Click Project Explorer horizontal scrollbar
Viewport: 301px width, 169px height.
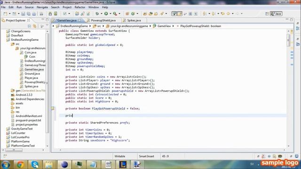(x=14, y=150)
